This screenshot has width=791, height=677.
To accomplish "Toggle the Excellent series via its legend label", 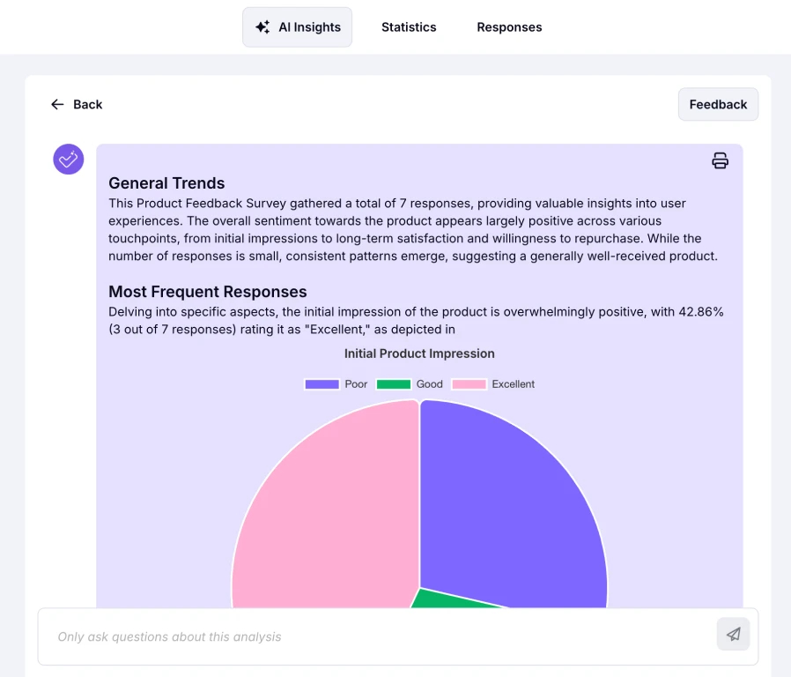I will tap(514, 384).
